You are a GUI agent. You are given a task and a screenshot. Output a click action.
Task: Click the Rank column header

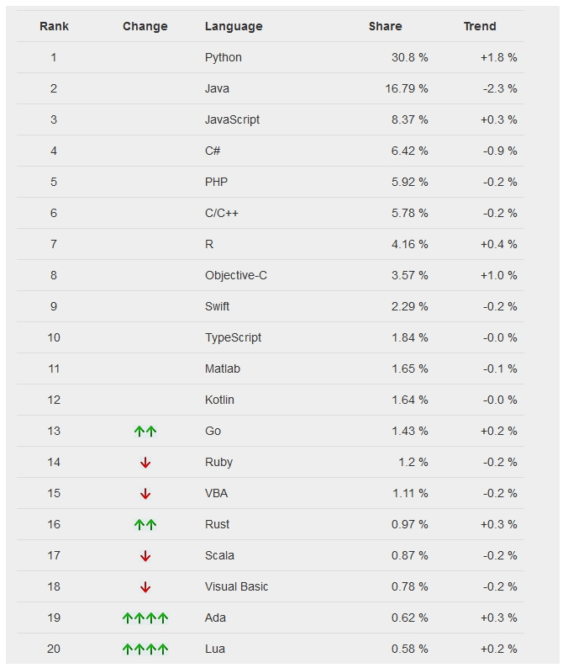coord(54,26)
